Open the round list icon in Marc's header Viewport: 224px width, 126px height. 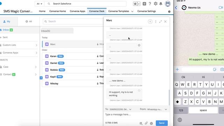pyautogui.click(x=150, y=22)
